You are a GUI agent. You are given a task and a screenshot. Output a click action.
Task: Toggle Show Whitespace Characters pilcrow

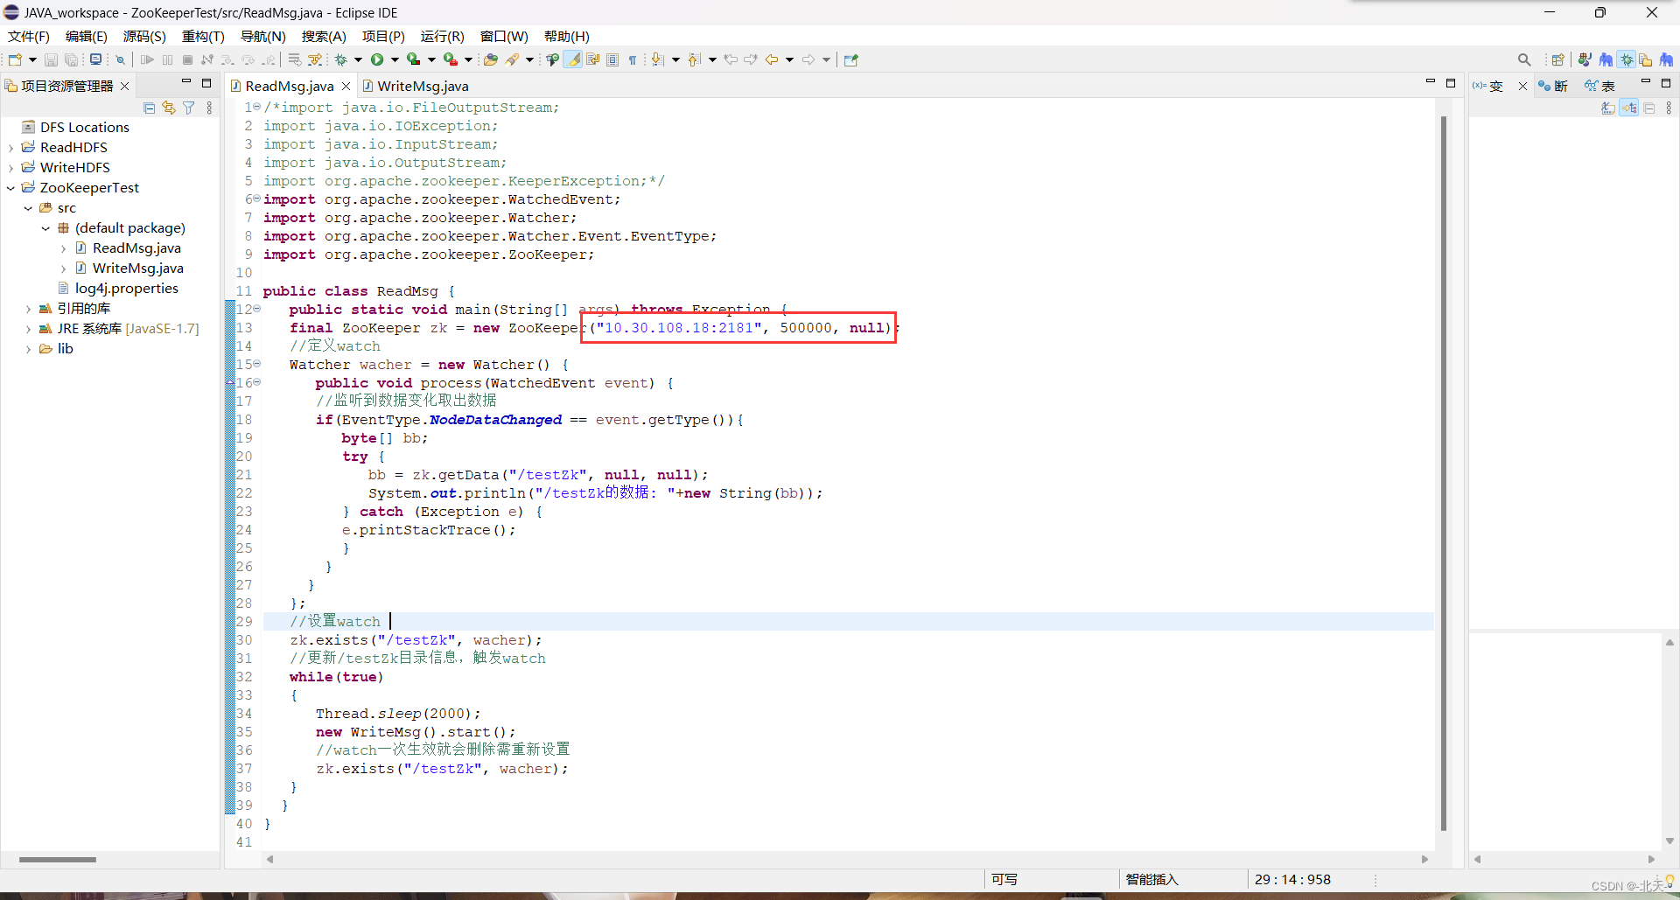pos(633,59)
